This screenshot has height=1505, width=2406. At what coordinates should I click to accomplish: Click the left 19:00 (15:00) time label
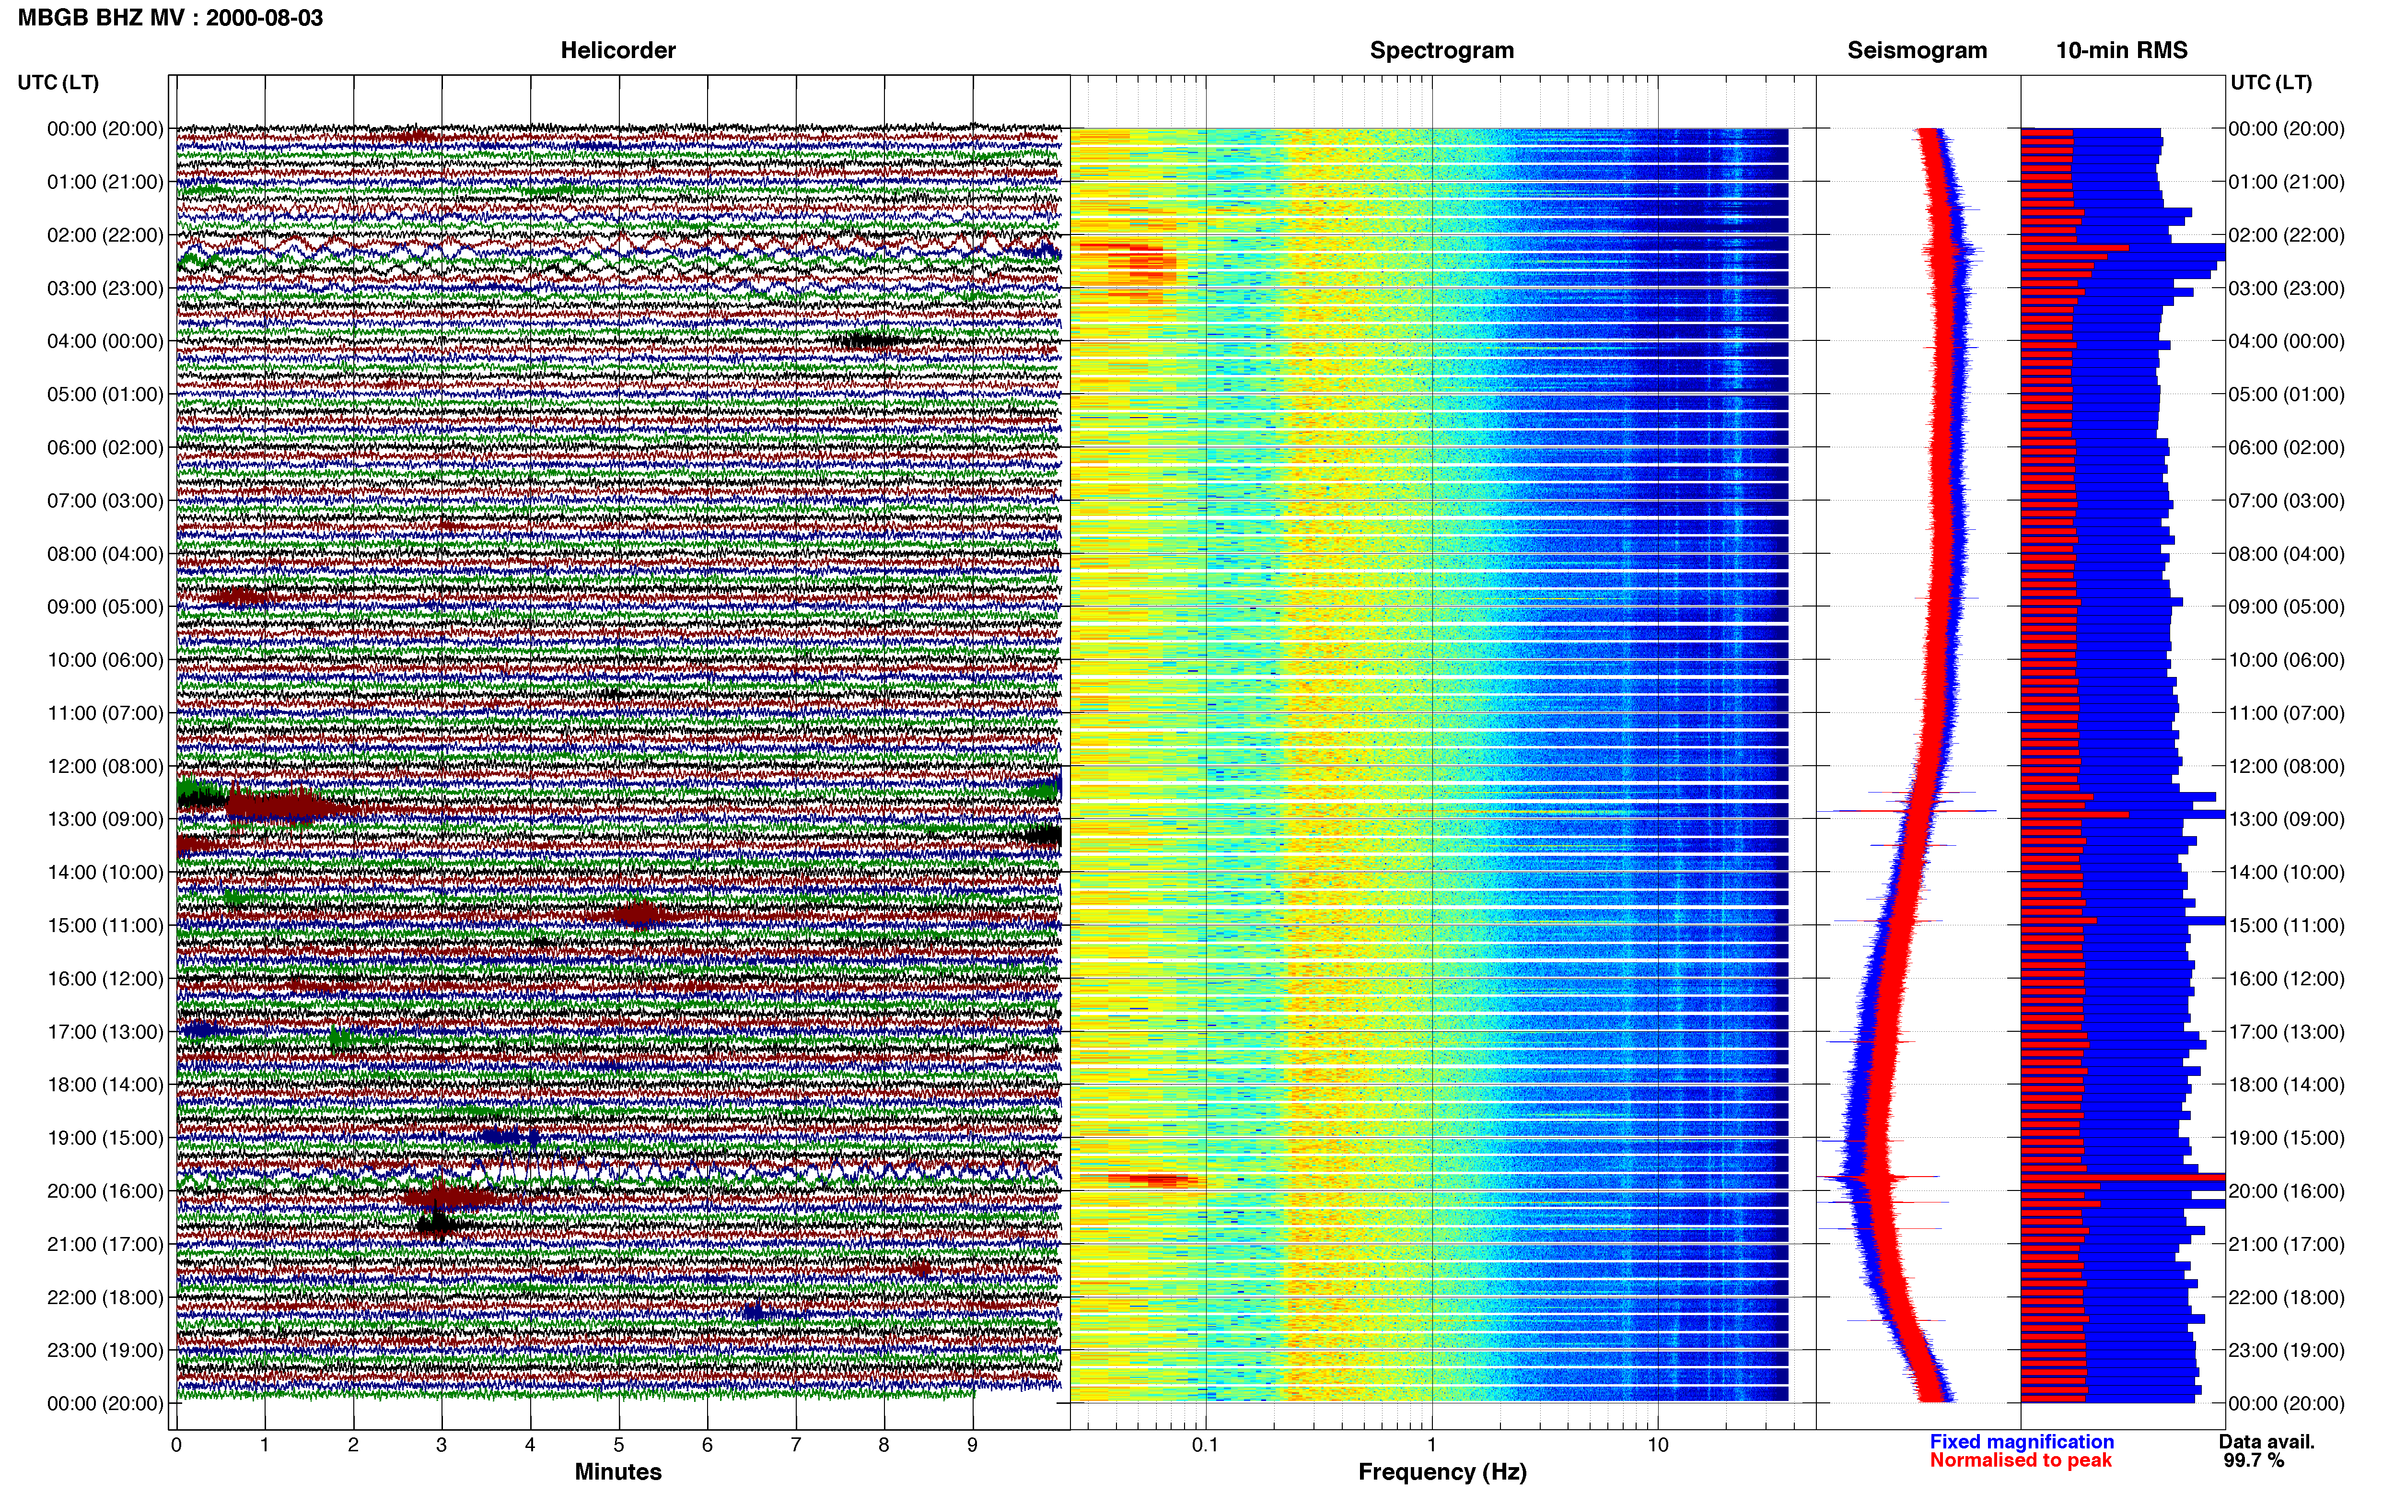point(105,1138)
